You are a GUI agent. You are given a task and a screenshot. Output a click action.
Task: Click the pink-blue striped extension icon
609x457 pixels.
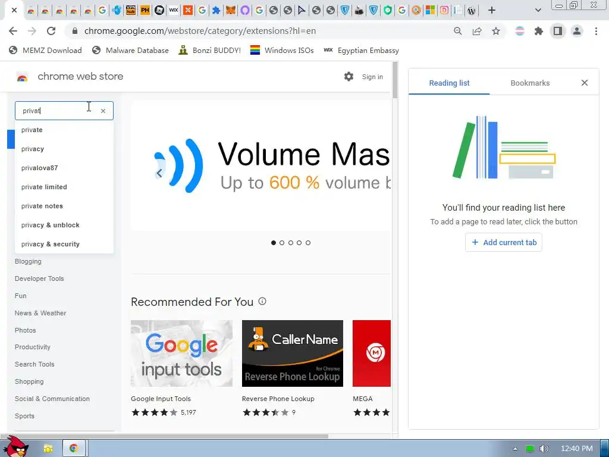(x=520, y=31)
